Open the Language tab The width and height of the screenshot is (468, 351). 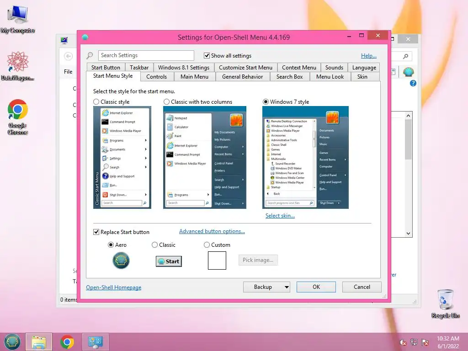point(364,68)
